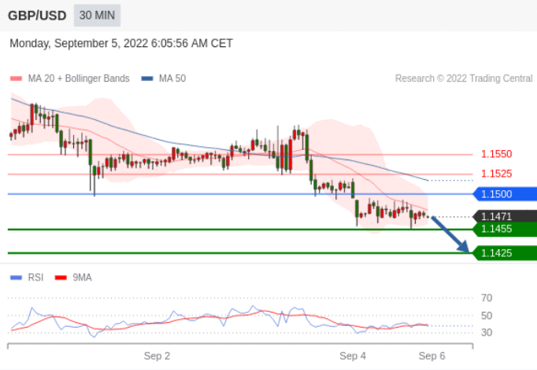Click the 'MA 50' legend label

[172, 79]
